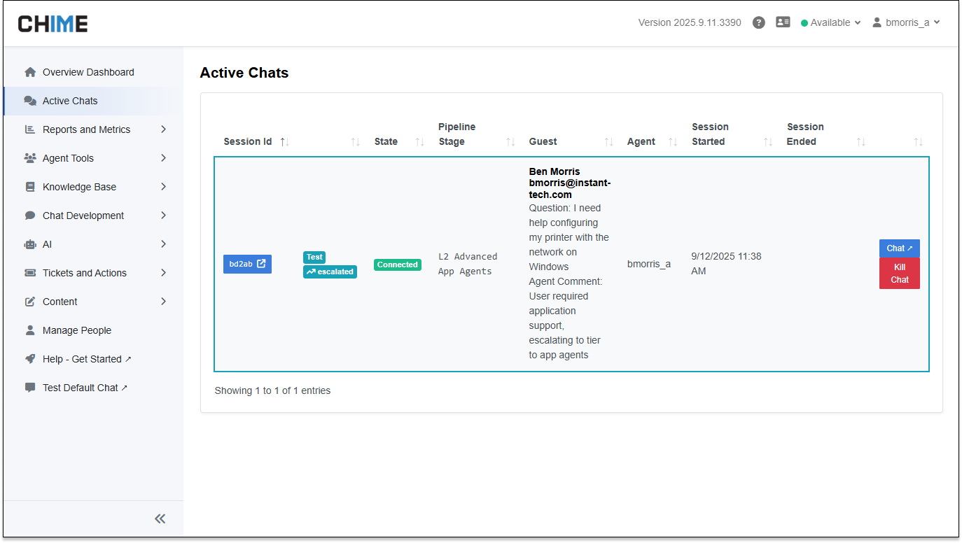
Task: Open the Available status dropdown
Action: click(830, 22)
